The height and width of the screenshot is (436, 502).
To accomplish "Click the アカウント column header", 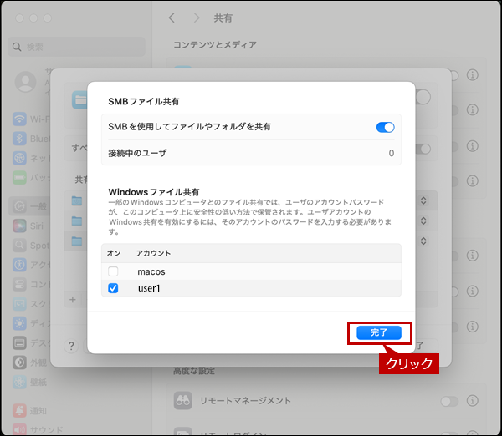I will click(x=153, y=253).
